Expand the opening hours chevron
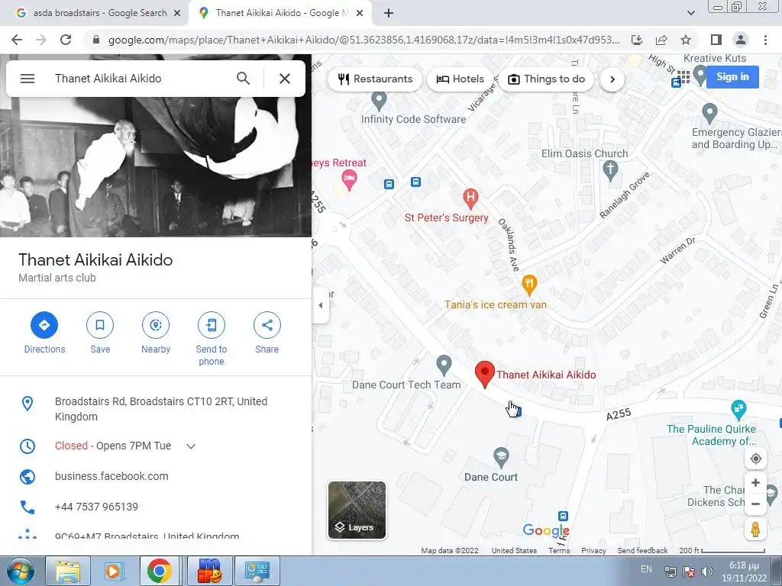The image size is (782, 586). click(190, 446)
